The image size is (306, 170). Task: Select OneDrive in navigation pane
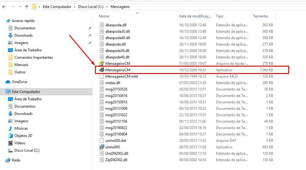click(20, 82)
